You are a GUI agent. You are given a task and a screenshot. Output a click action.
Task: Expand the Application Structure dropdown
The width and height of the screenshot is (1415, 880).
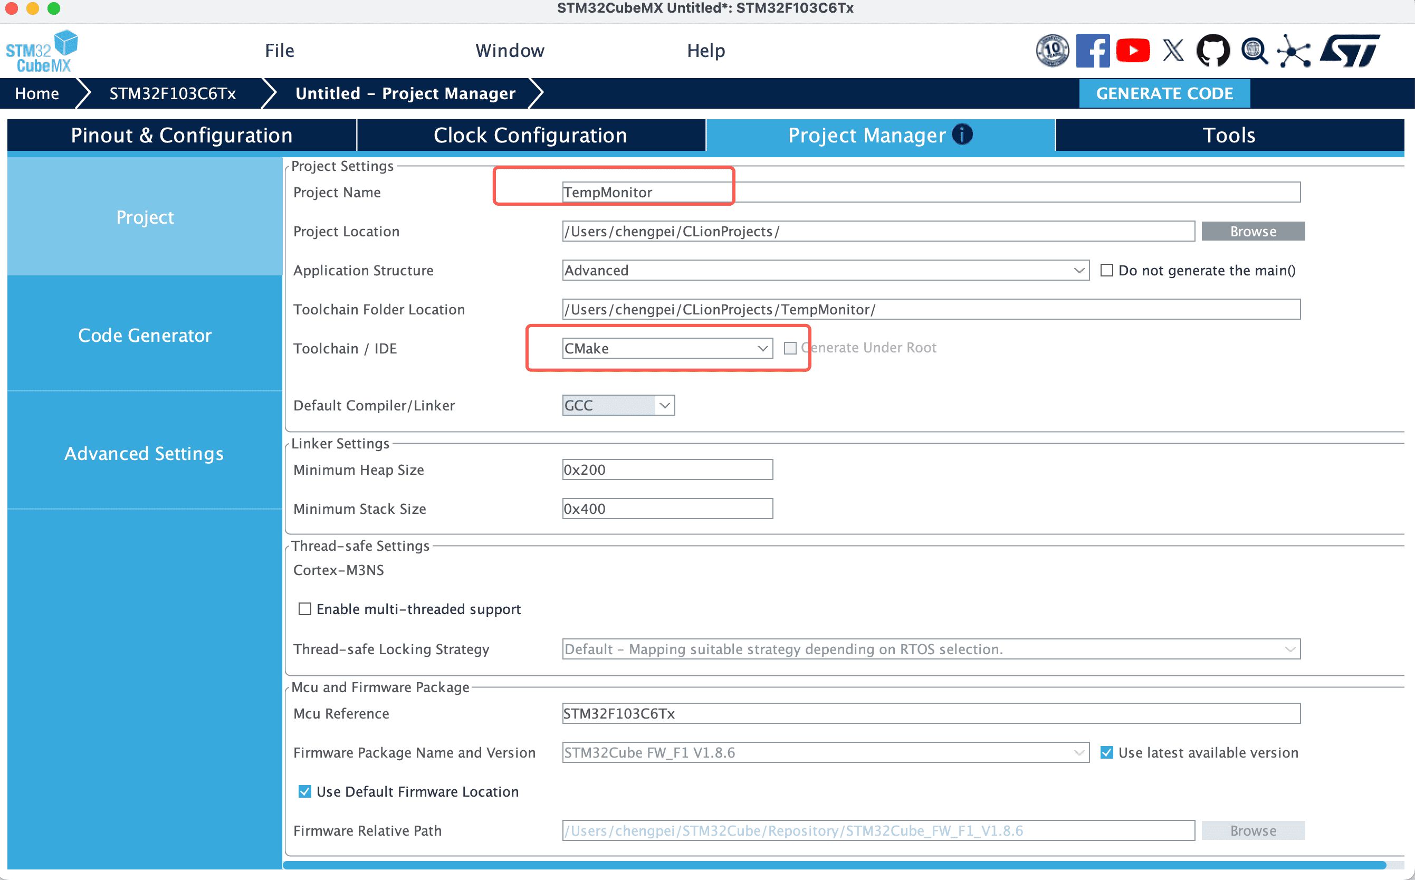(x=825, y=270)
